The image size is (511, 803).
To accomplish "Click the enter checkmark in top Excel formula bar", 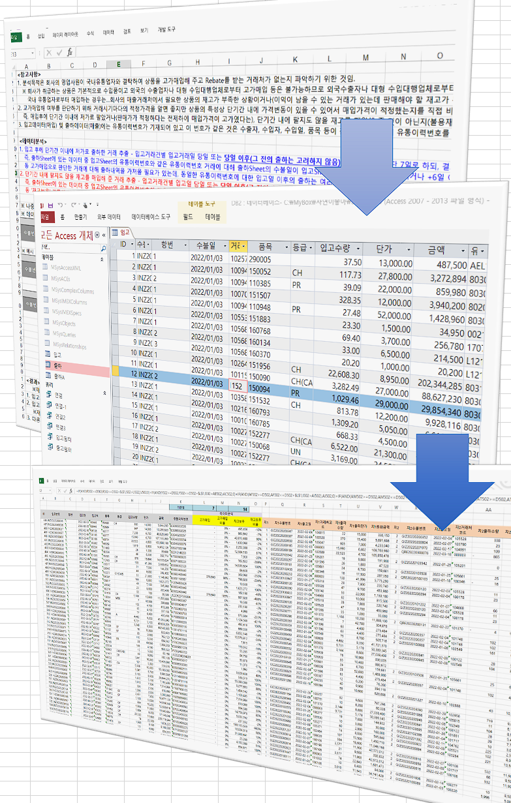I will point(58,52).
